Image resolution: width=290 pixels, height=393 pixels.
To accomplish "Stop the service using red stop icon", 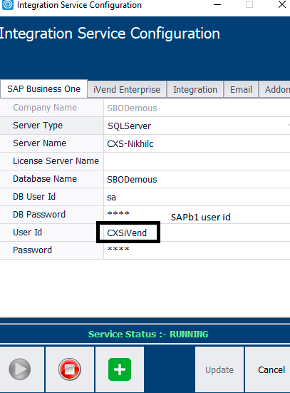I will [70, 369].
